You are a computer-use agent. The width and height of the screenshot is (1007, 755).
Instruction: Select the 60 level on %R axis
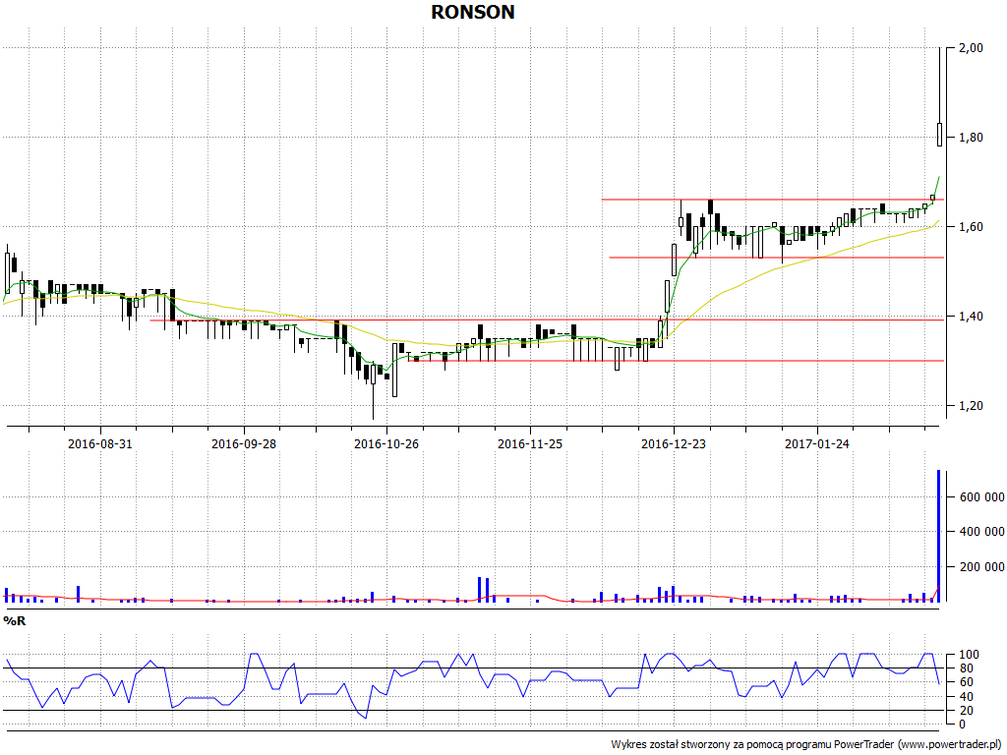click(x=966, y=682)
